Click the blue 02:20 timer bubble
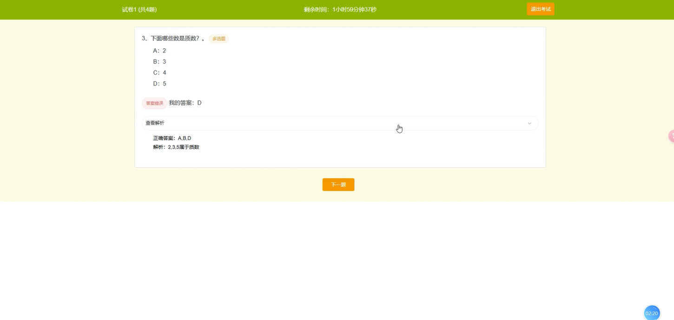 [x=652, y=313]
